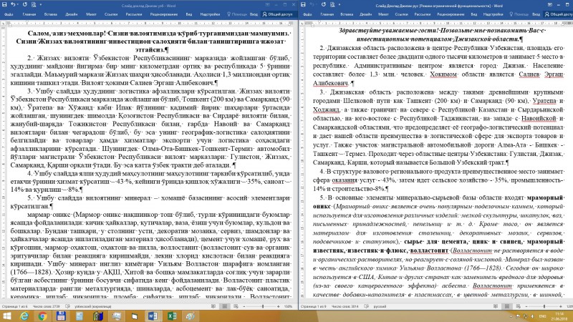Click Undo in the left Word window

coord(13,5)
